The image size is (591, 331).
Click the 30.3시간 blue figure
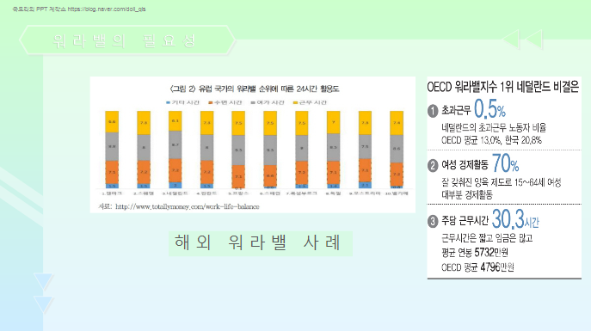tap(515, 219)
